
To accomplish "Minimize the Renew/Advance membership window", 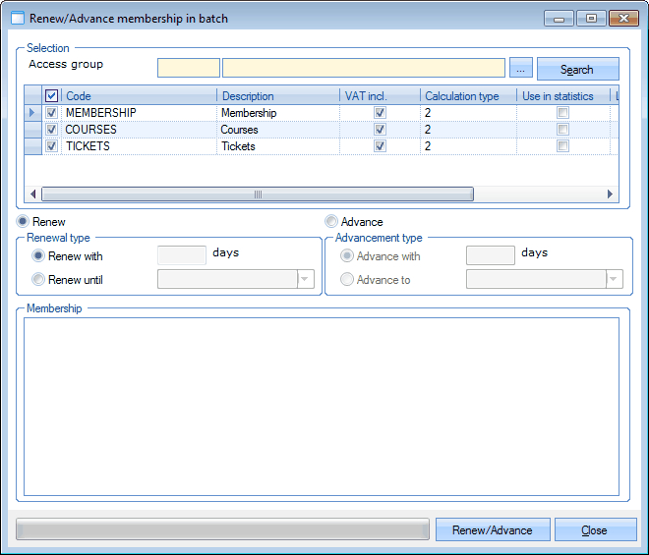I will (x=560, y=18).
